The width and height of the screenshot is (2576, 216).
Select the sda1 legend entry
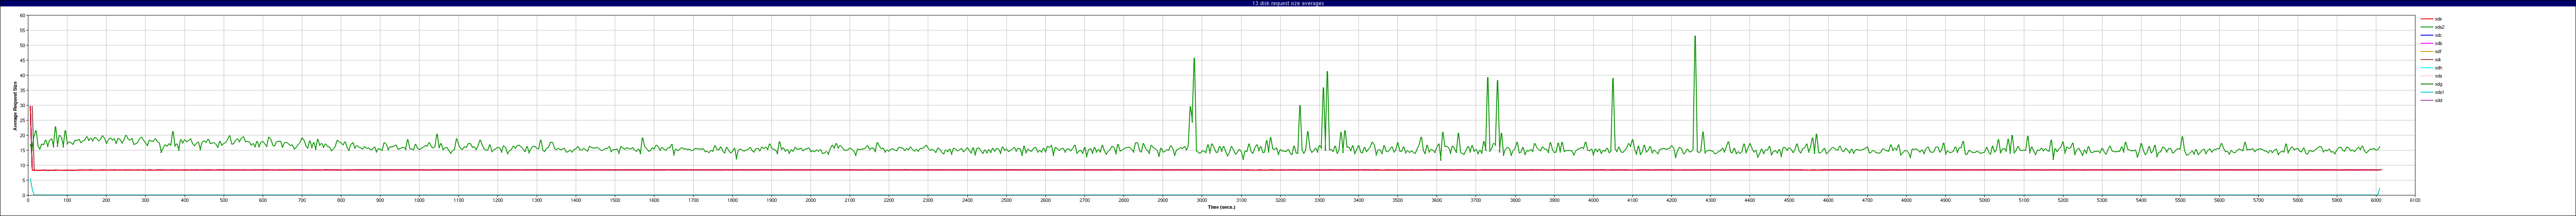click(2432, 92)
